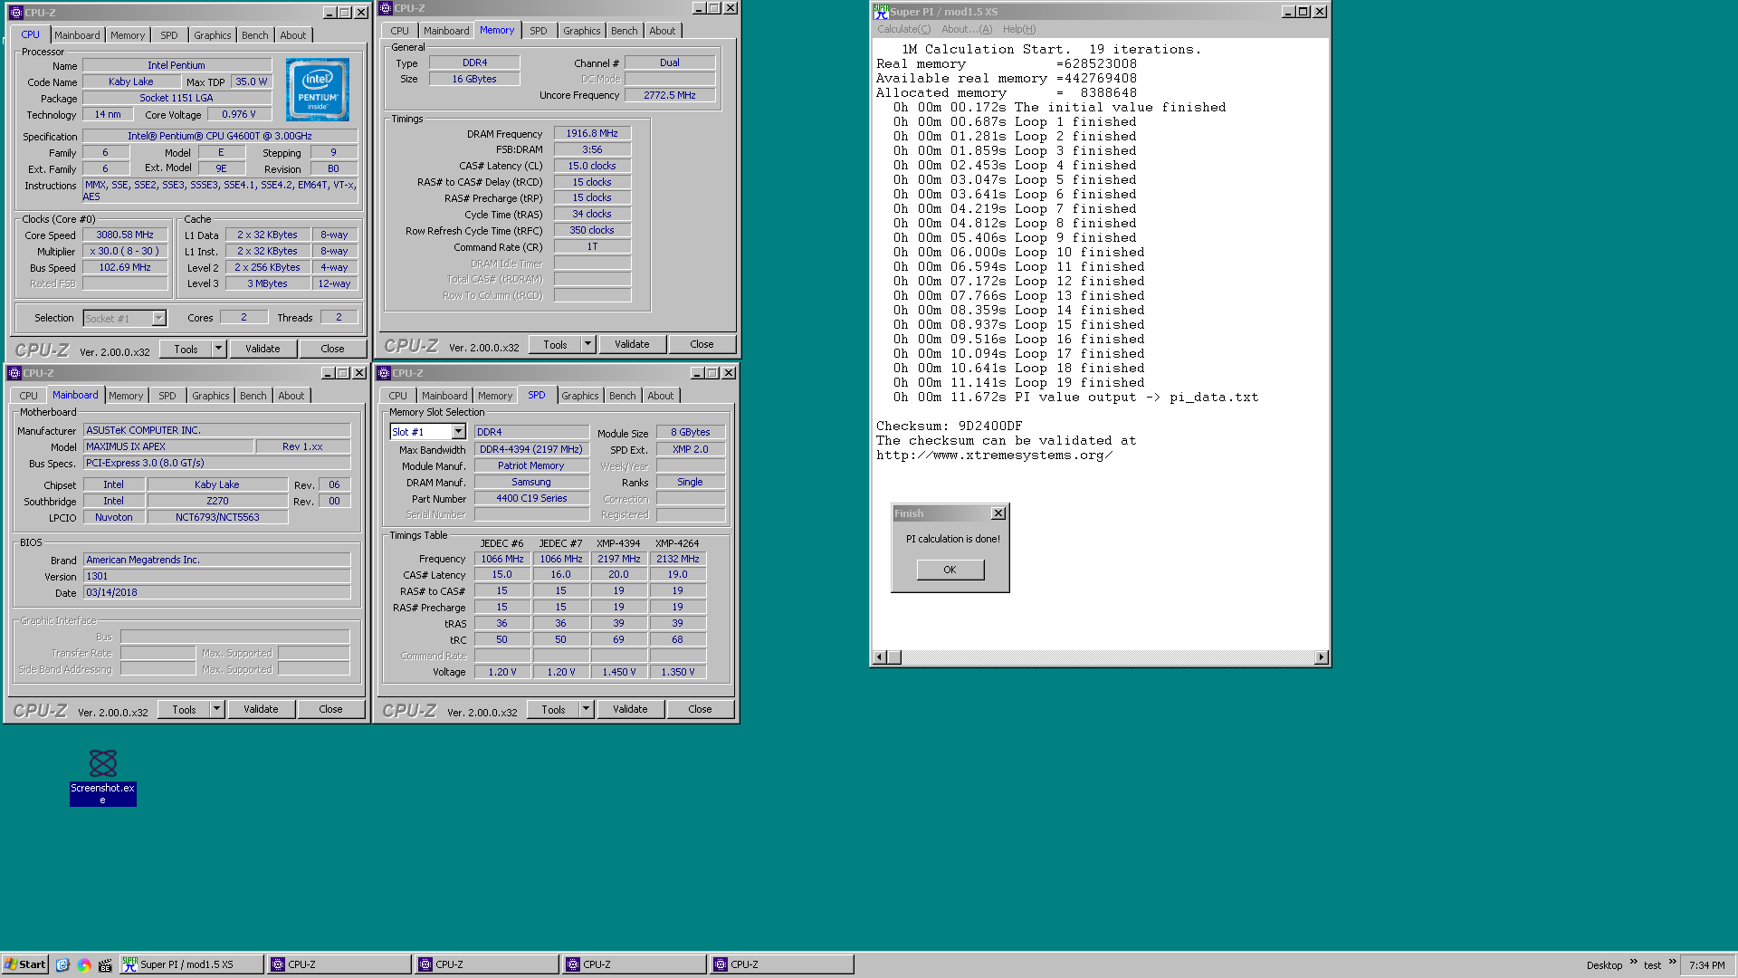Switch to the first CPU-Z taskbar button

point(339,964)
